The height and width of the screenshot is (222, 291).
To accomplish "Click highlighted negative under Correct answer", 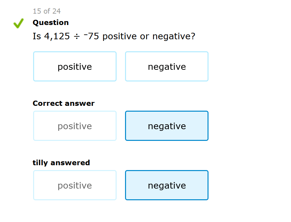I will [x=167, y=126].
